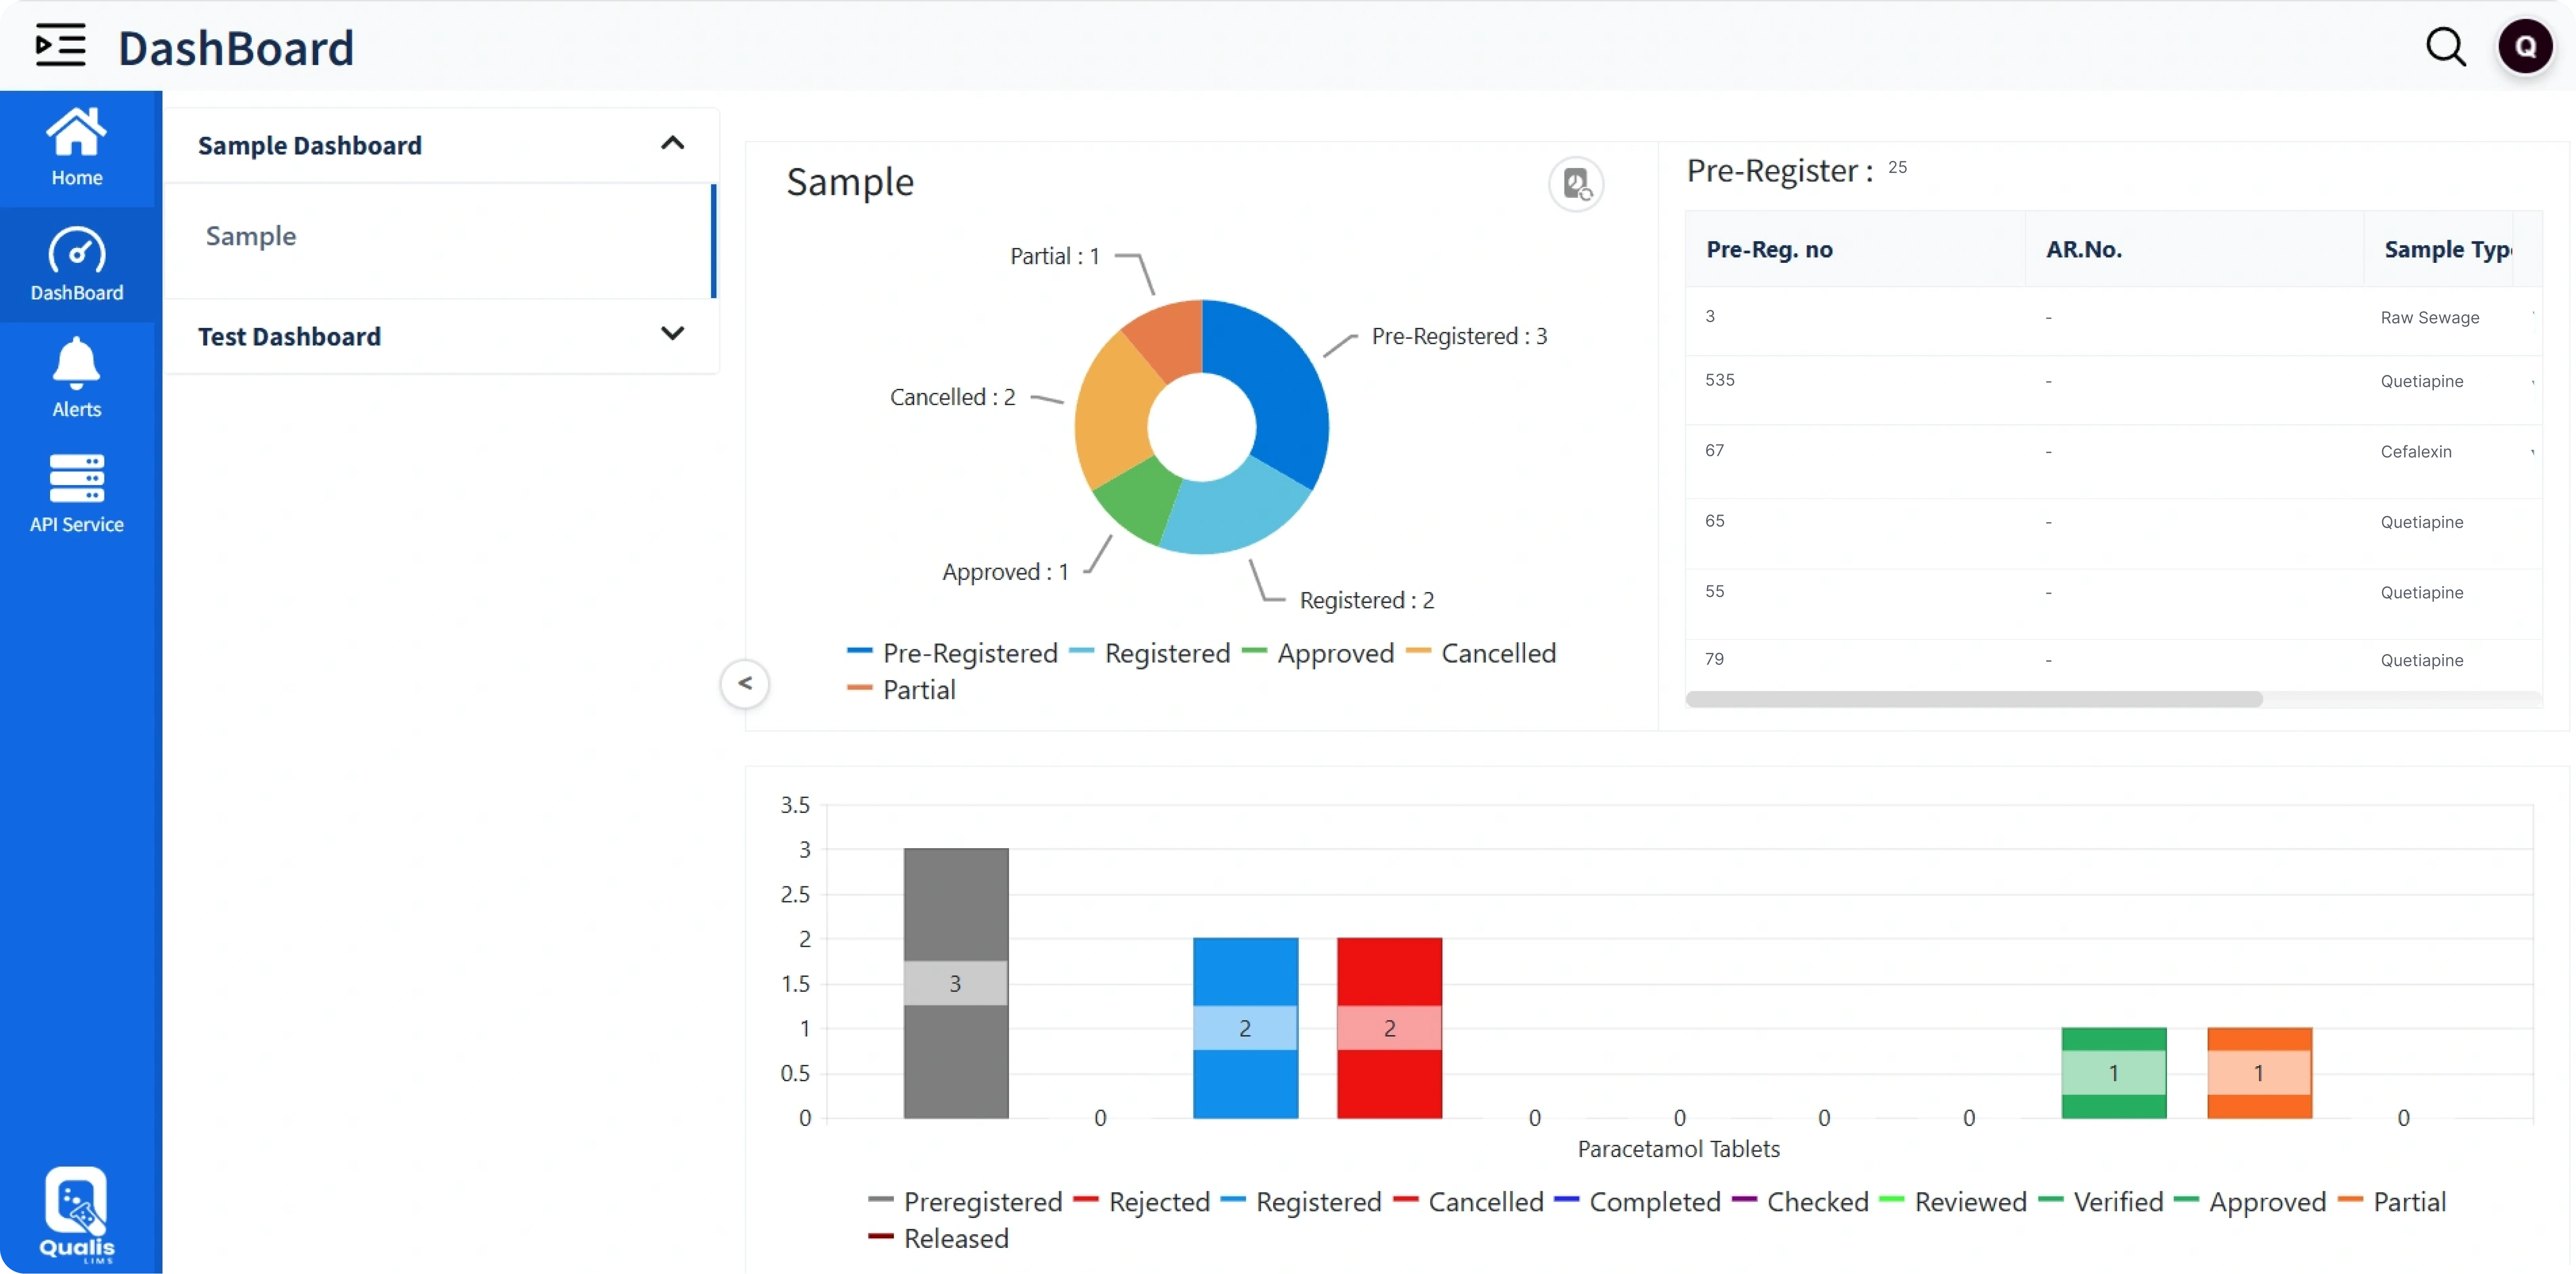Click the red Cancelled bar showing 2
Viewport: 2576px width, 1274px height.
tap(1389, 1028)
